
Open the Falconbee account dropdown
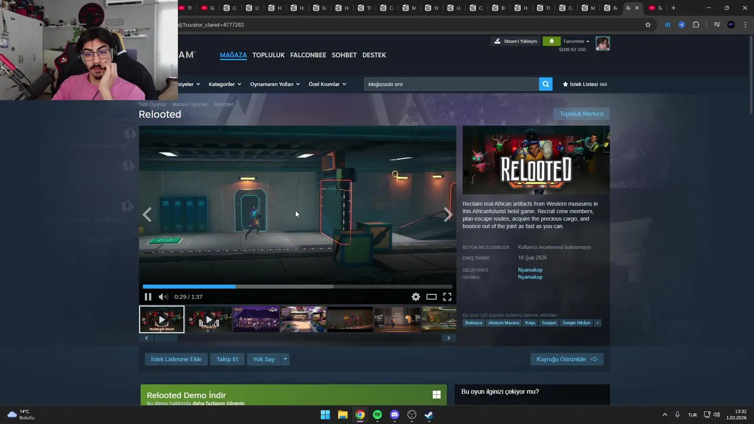tap(576, 41)
